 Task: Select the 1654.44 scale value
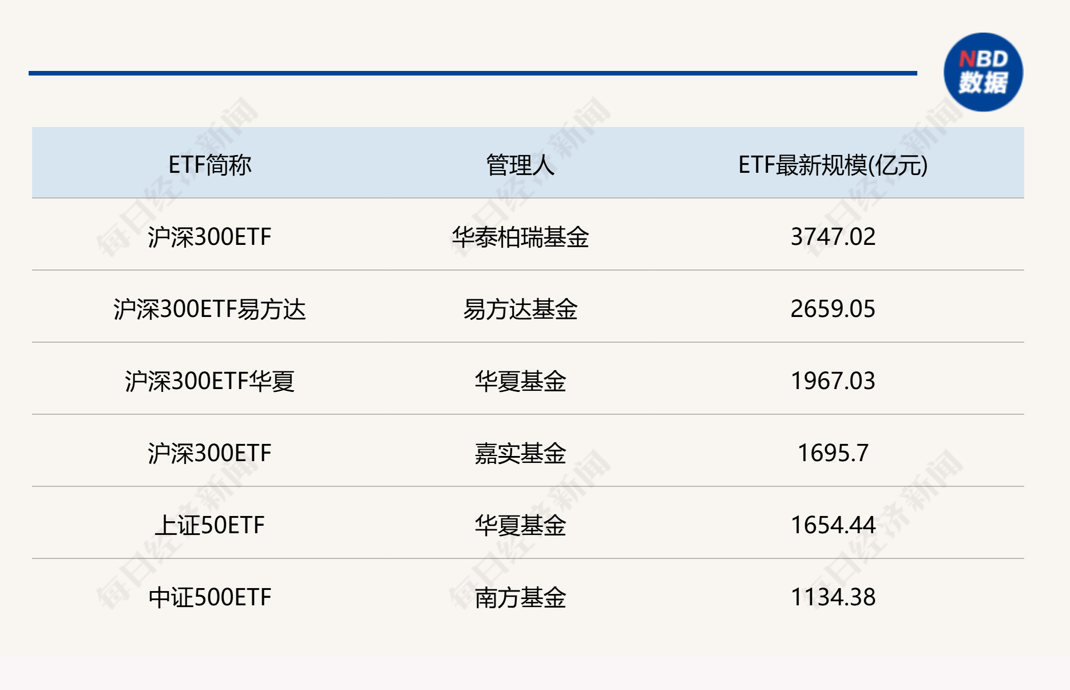(833, 525)
